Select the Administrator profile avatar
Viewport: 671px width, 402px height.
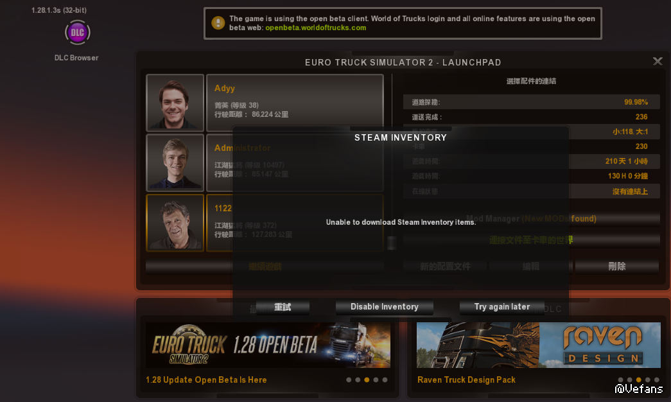[x=175, y=162]
